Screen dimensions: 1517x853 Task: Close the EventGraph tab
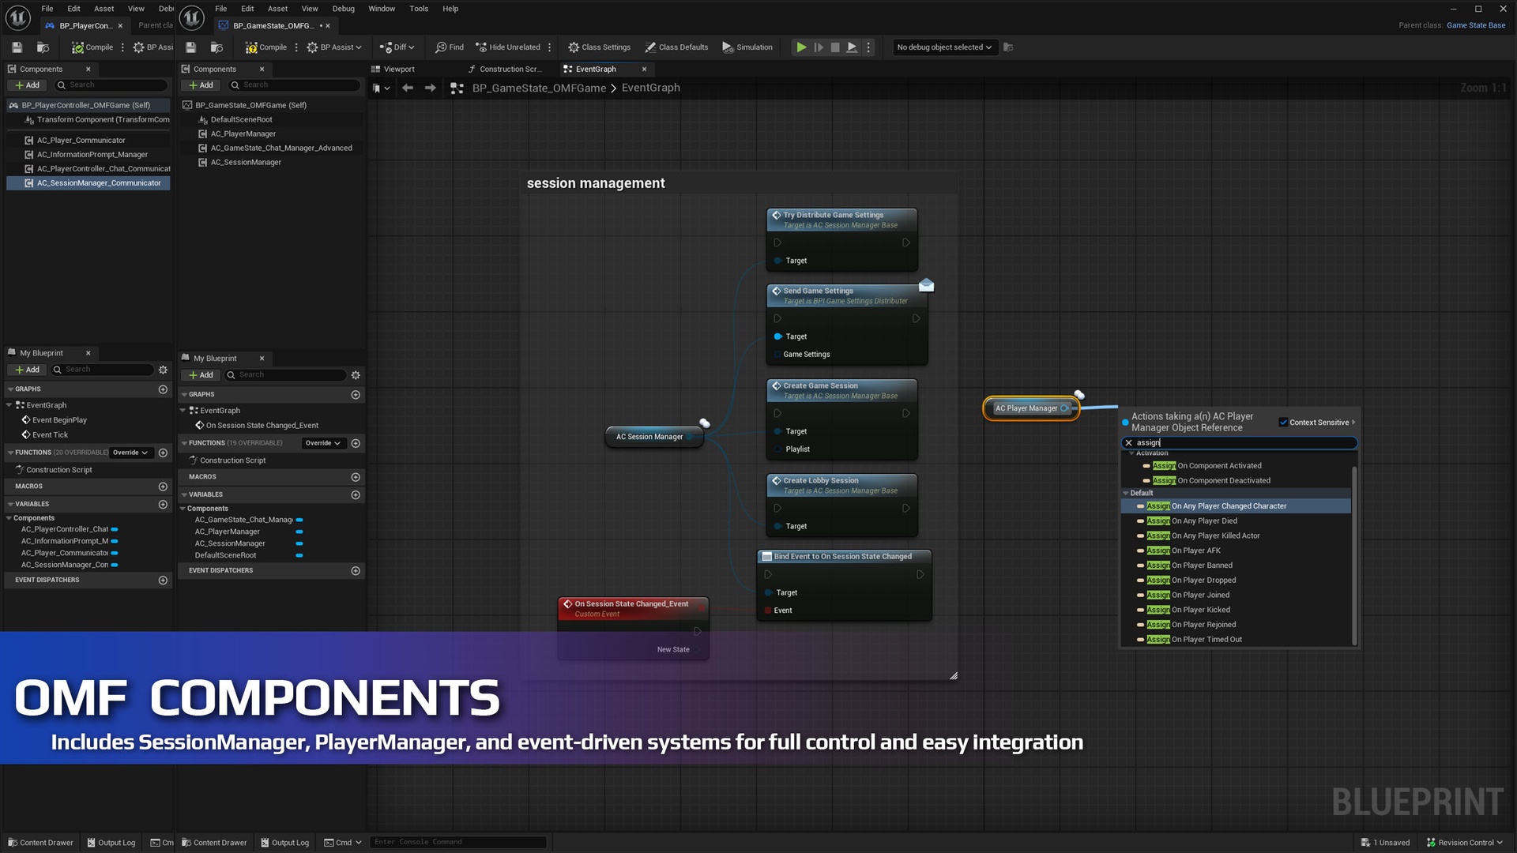pyautogui.click(x=645, y=70)
